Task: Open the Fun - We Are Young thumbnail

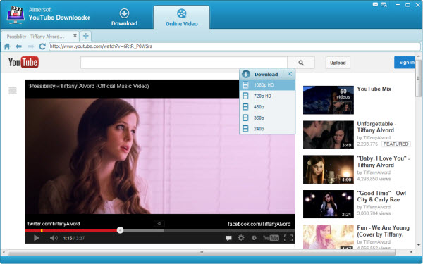Action: pos(329,237)
